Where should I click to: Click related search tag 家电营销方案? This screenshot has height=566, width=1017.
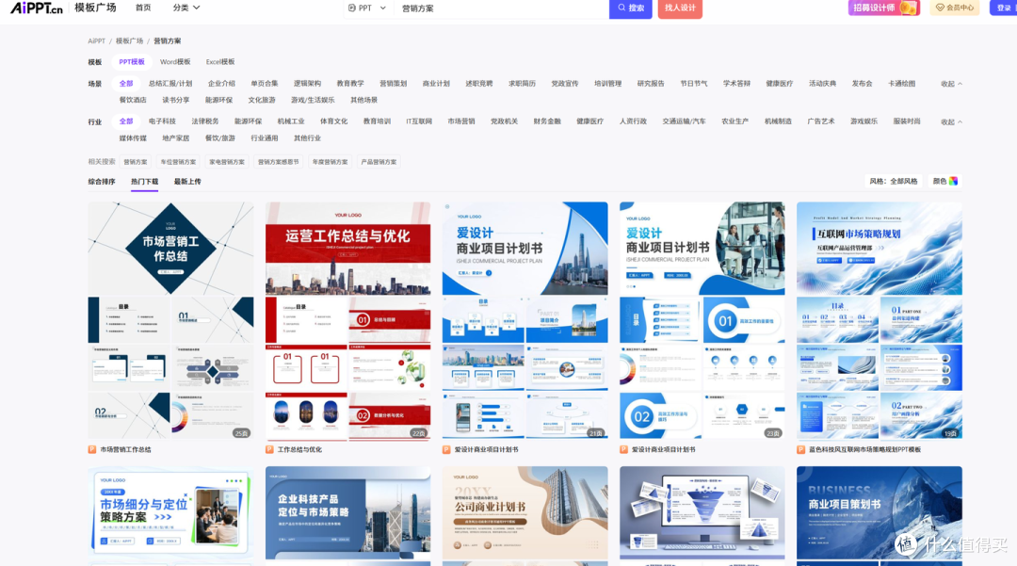pyautogui.click(x=227, y=162)
